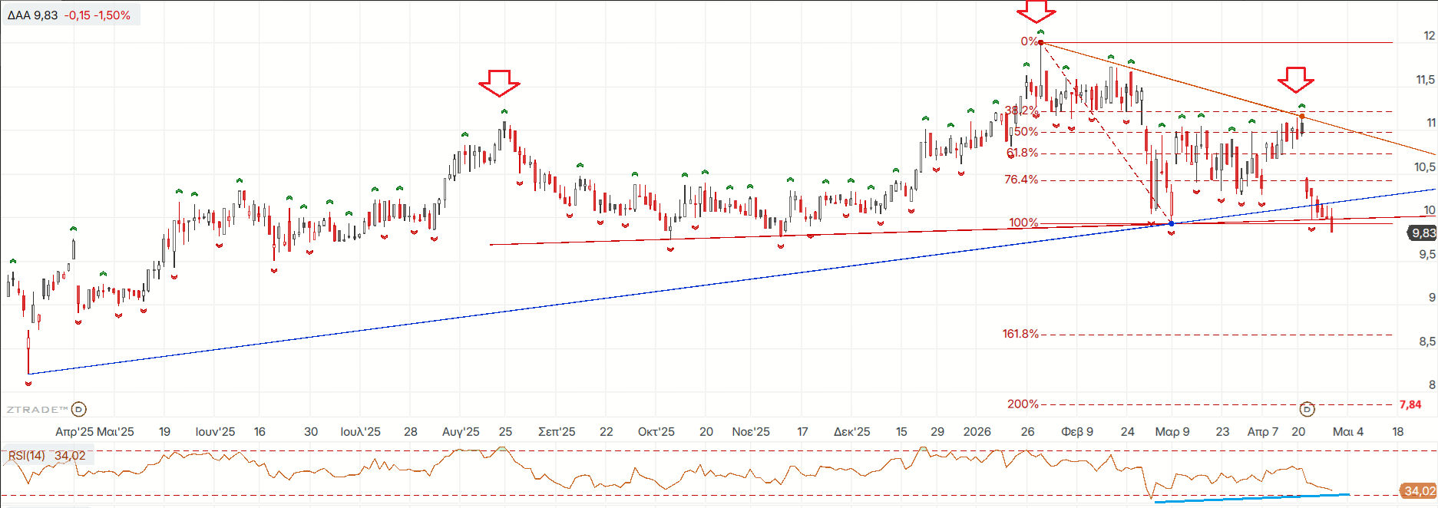This screenshot has height=508, width=1438.
Task: Open the RSI(14) indicator label
Action: (x=27, y=456)
